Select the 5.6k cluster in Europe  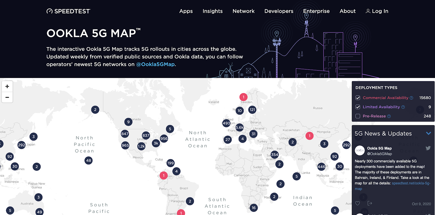point(240,127)
